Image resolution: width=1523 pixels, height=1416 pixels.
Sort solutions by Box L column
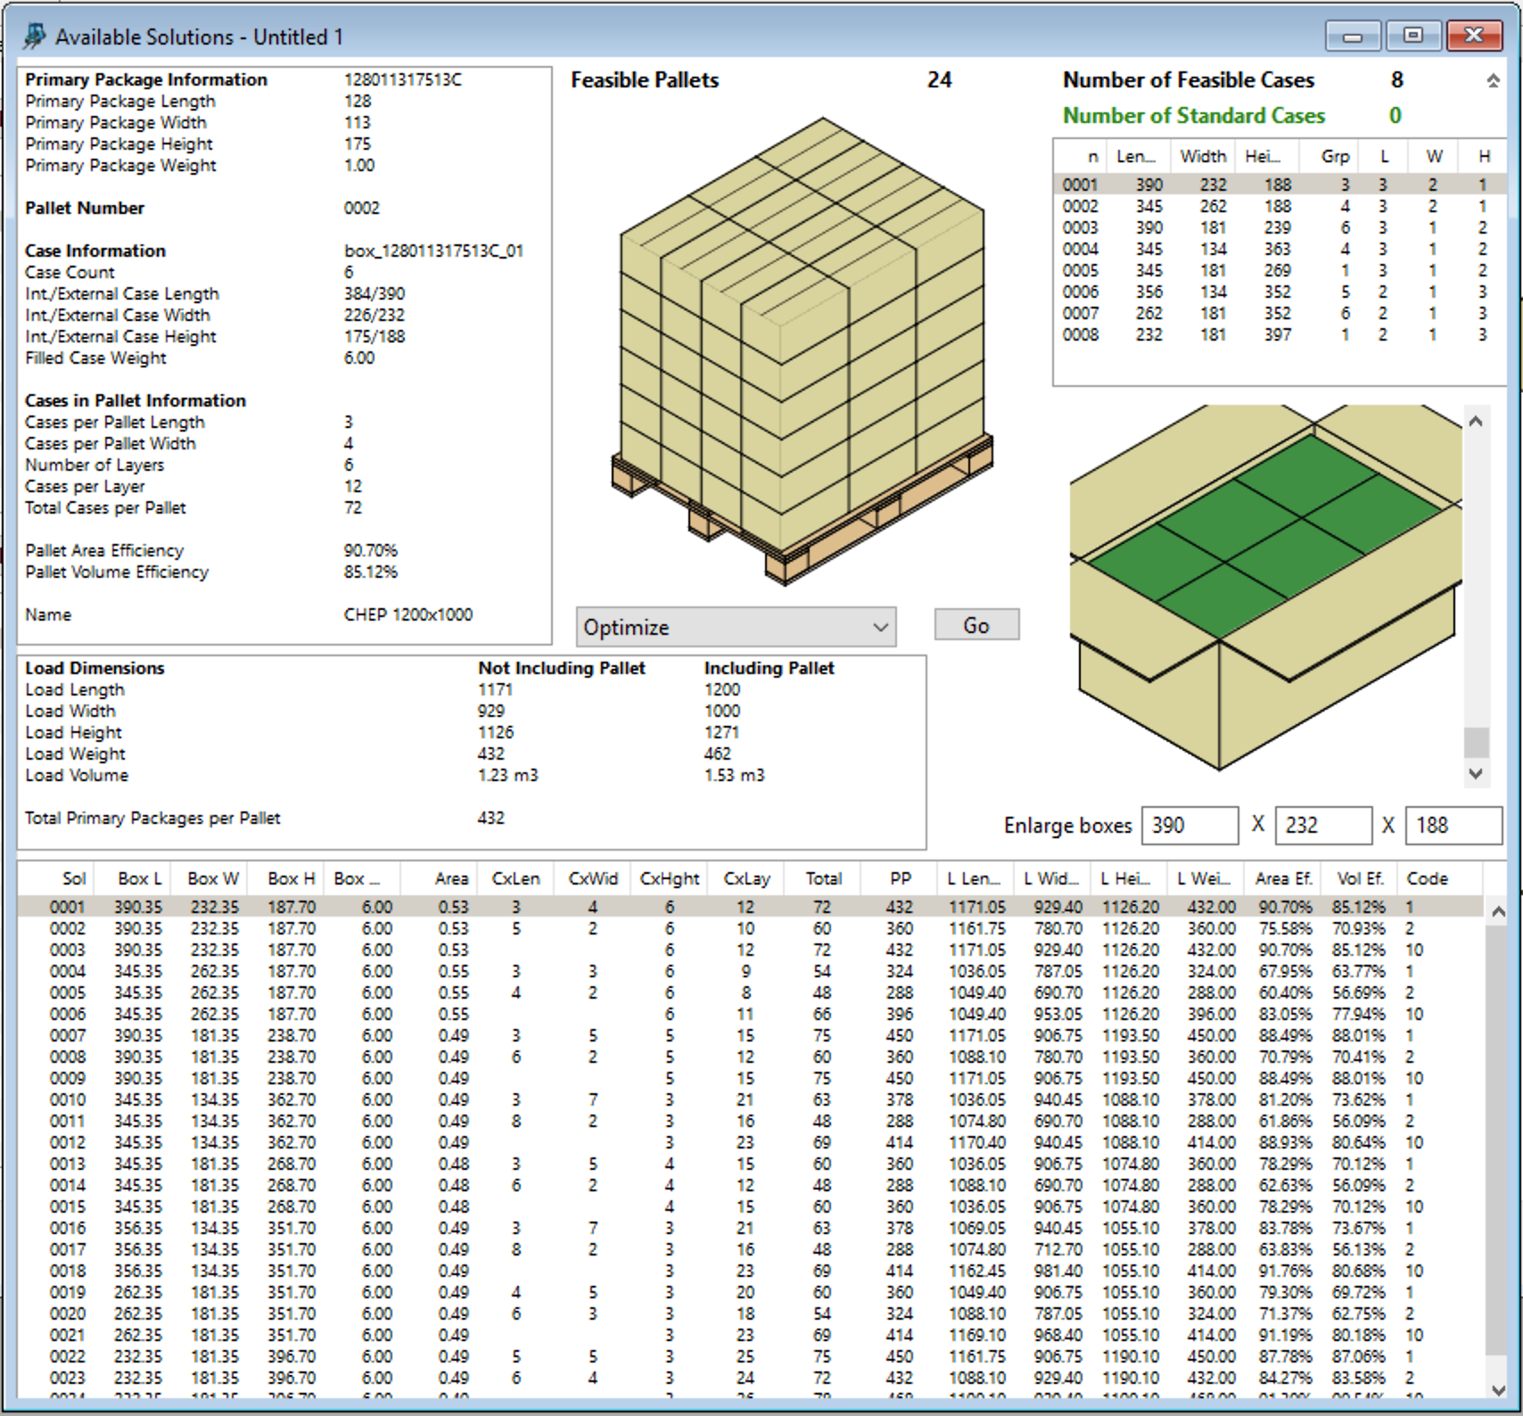pos(133,878)
